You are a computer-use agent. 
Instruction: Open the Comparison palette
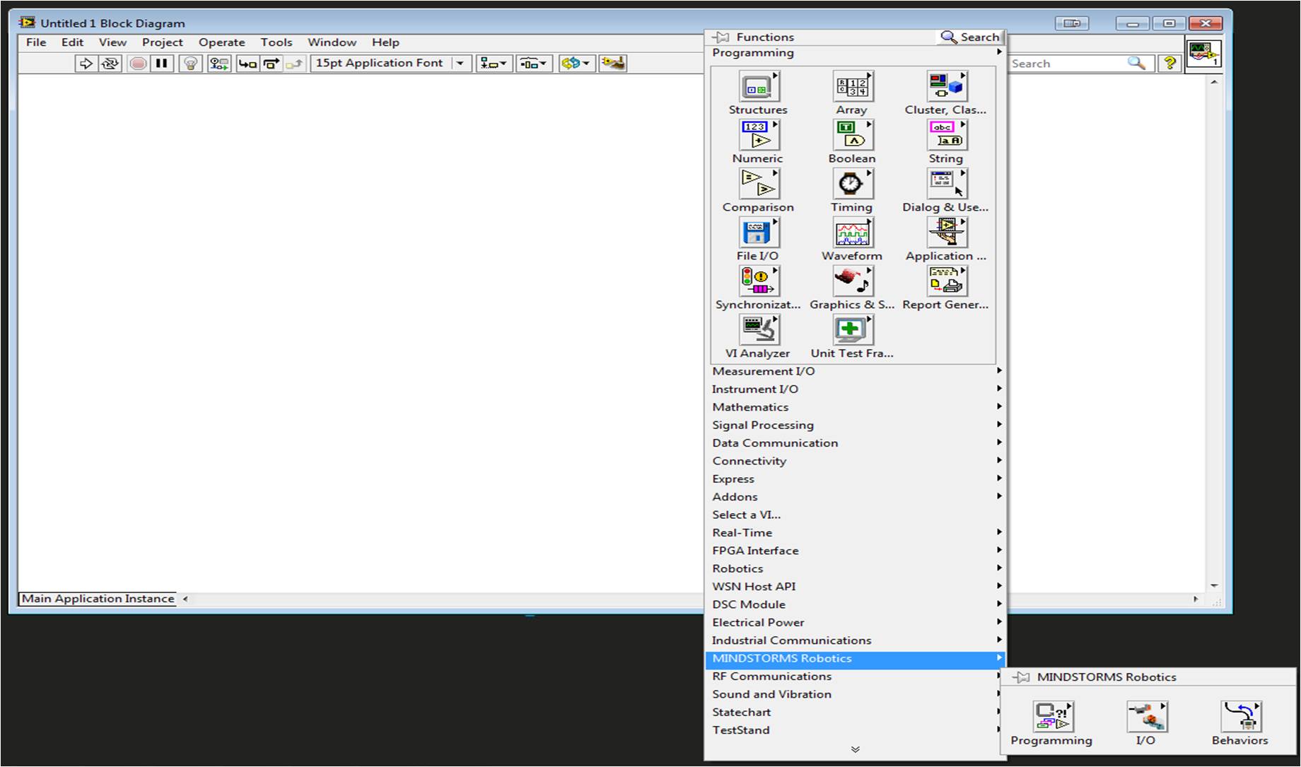pos(758,185)
